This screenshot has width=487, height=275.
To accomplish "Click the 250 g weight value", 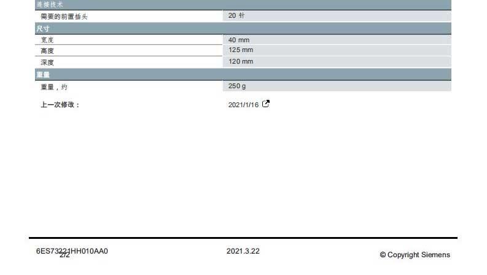I will point(237,86).
